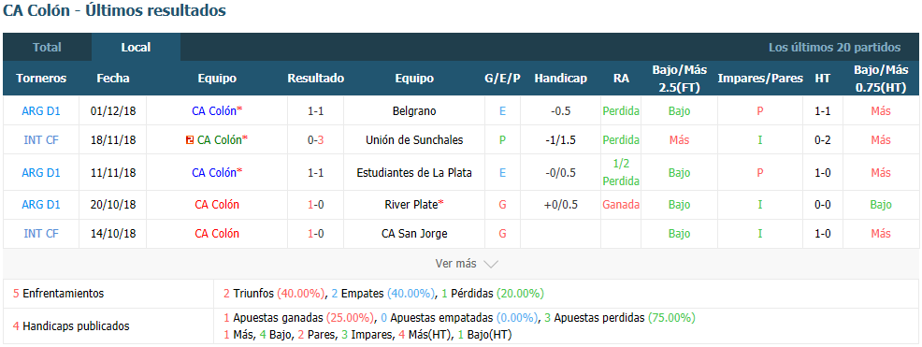922x347 pixels.
Task: Open INT CF tournament link for 18/11/18
Action: tap(41, 140)
